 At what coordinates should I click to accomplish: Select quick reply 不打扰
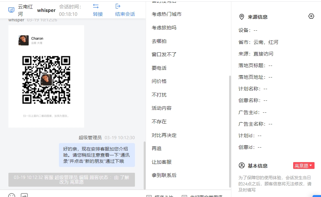[159, 95]
